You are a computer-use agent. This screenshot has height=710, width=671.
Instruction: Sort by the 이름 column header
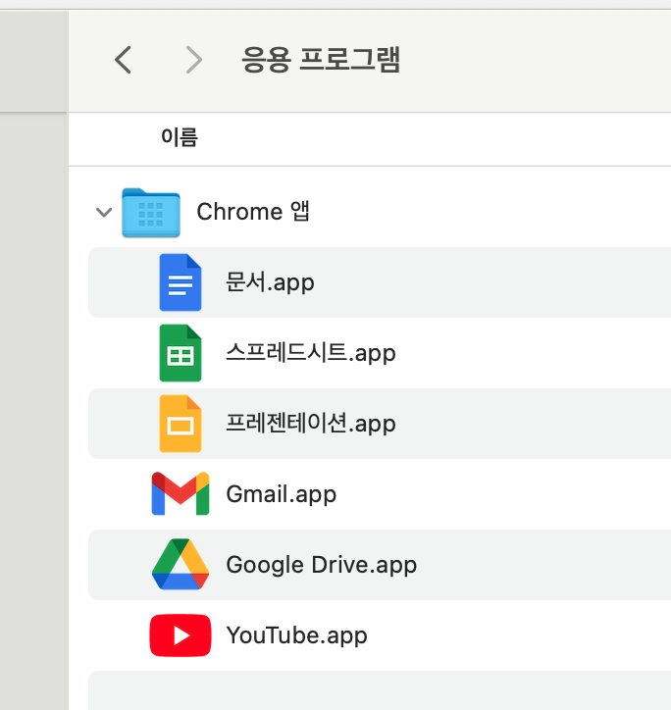180,136
